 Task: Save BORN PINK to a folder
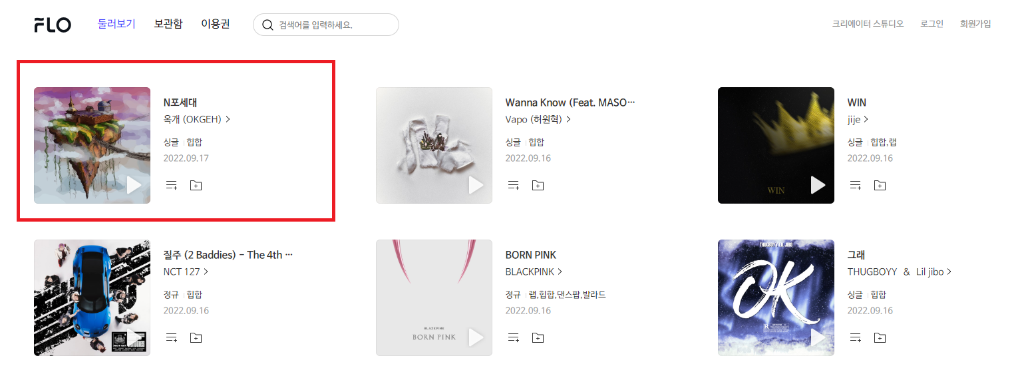pyautogui.click(x=538, y=337)
